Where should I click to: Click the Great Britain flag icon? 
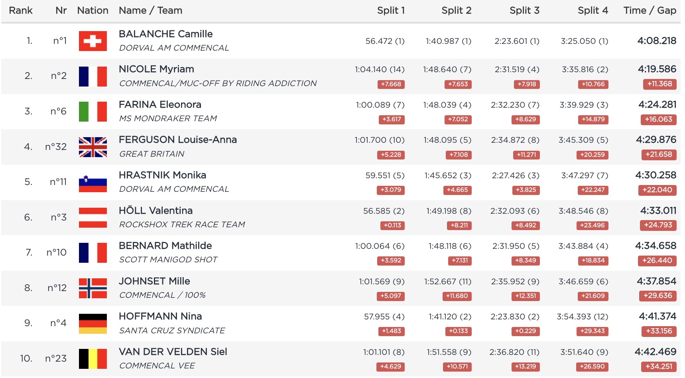coord(93,147)
